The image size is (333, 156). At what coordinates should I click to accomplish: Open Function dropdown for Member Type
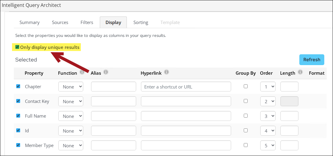pyautogui.click(x=71, y=145)
